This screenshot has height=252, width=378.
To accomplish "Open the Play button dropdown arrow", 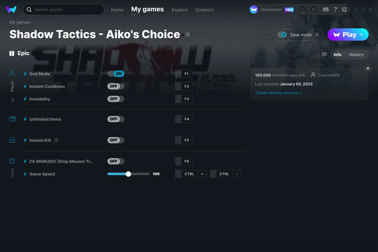I will click(361, 35).
